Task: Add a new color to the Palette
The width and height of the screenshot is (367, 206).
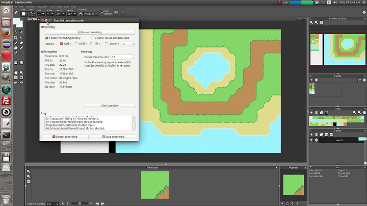Action: tap(311, 80)
